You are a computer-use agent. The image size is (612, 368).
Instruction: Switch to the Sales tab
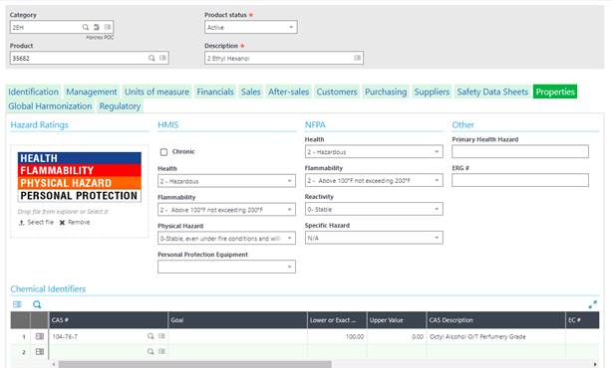coord(250,92)
